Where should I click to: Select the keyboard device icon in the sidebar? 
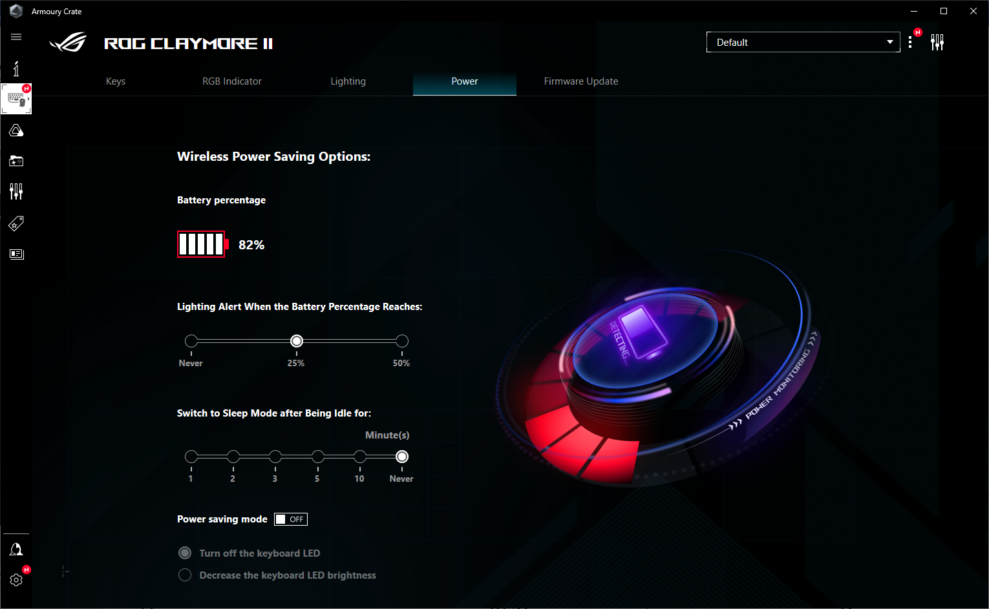(x=16, y=99)
